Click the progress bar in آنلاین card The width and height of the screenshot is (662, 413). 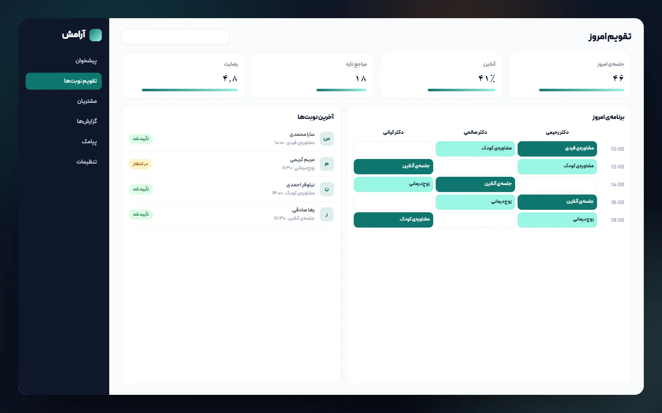tap(462, 90)
